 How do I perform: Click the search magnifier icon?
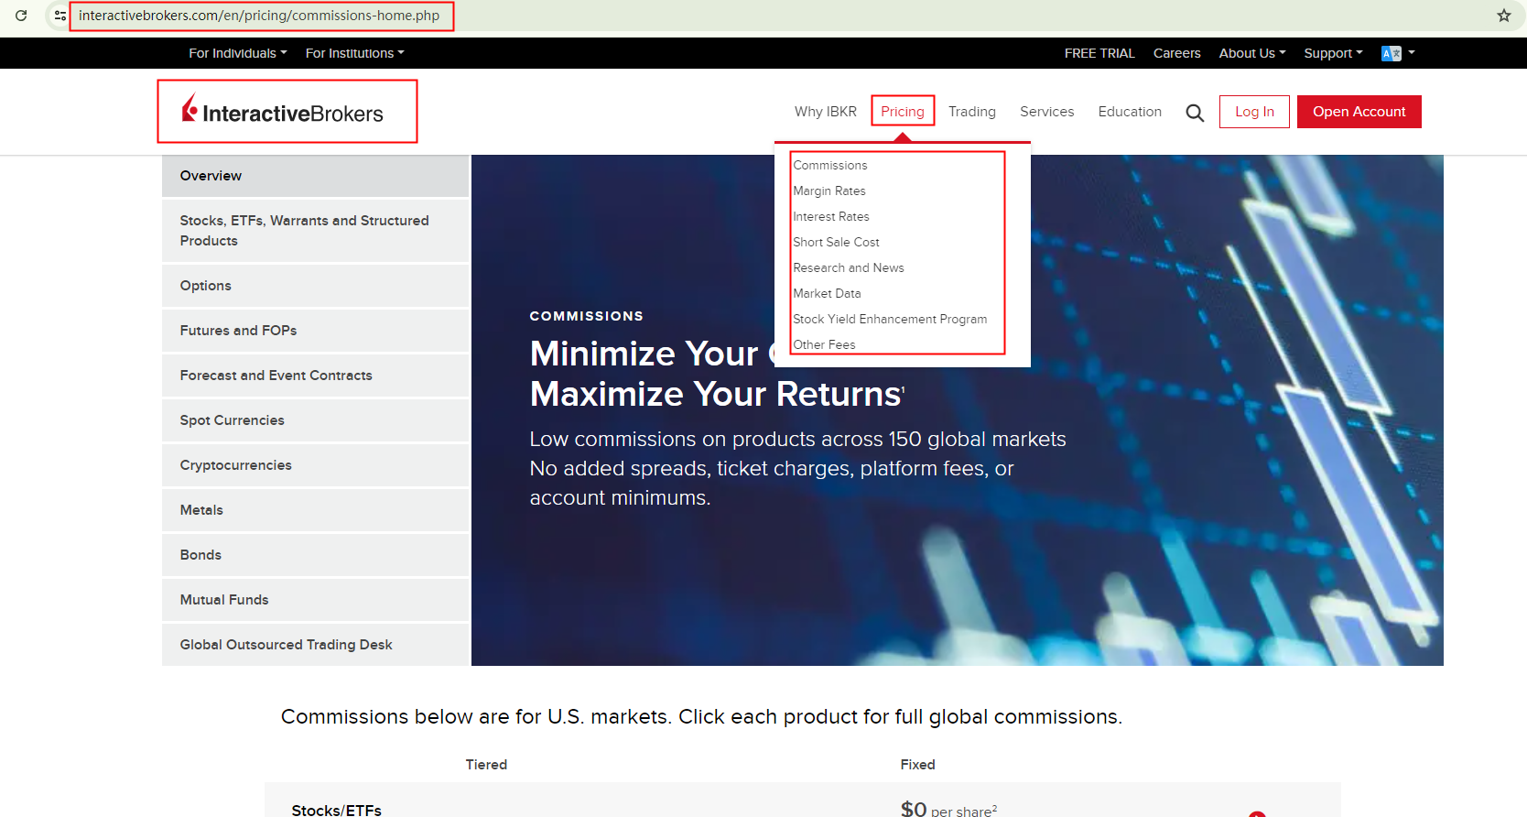[x=1195, y=113]
